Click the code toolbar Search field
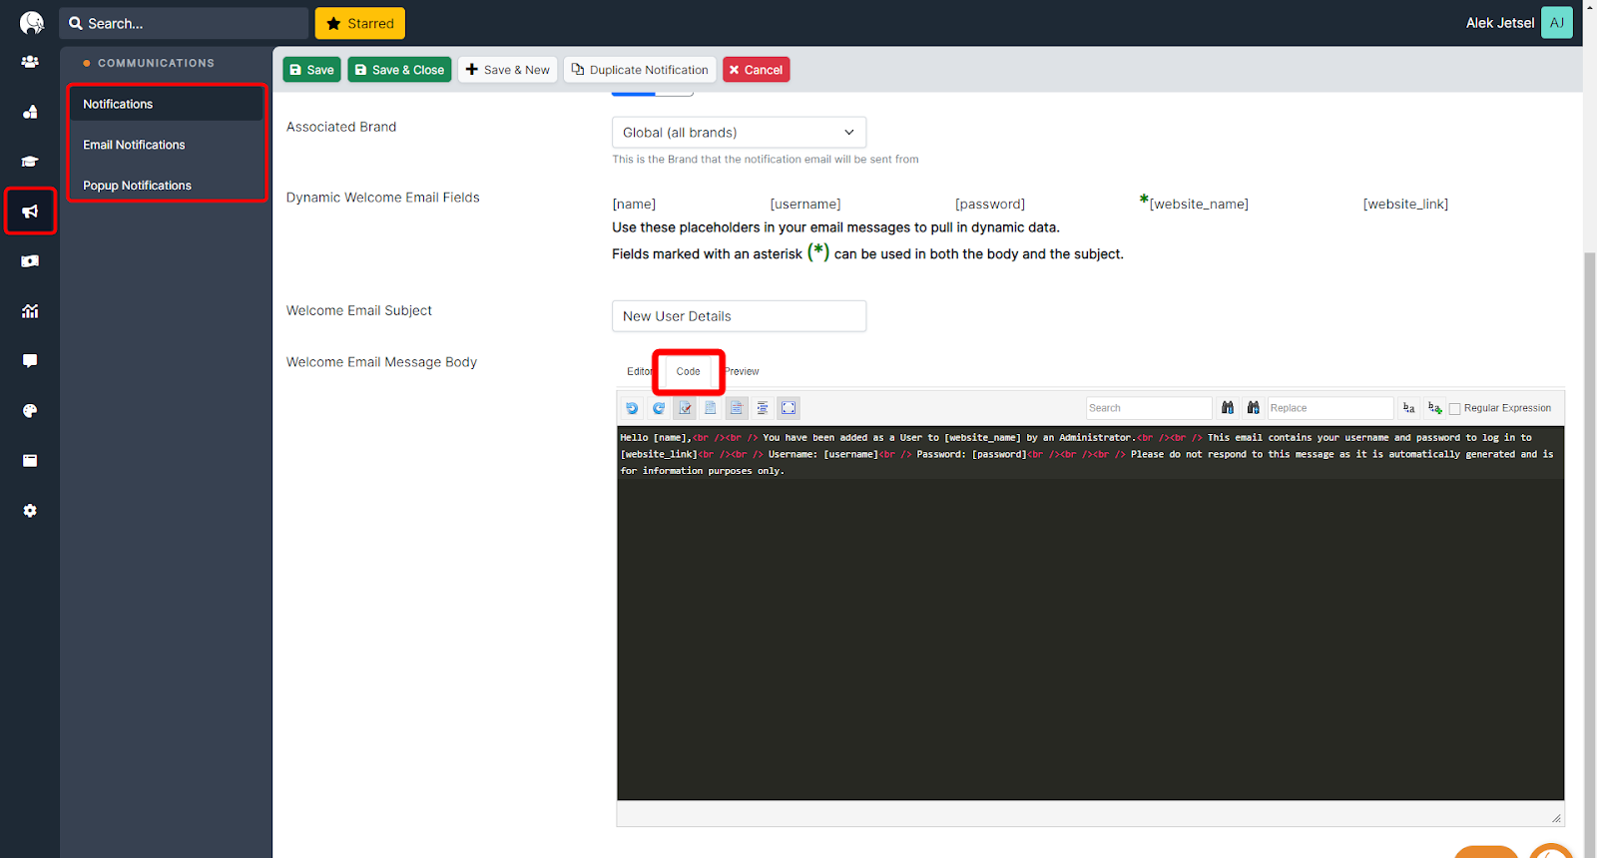Screen dimensions: 1597x858 pos(1149,408)
